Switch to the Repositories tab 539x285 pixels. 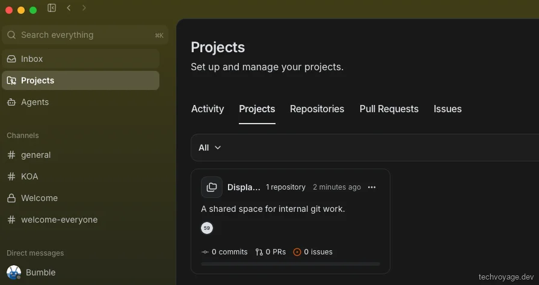[x=317, y=109]
